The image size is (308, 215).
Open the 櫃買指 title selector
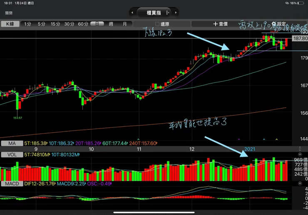[154, 12]
